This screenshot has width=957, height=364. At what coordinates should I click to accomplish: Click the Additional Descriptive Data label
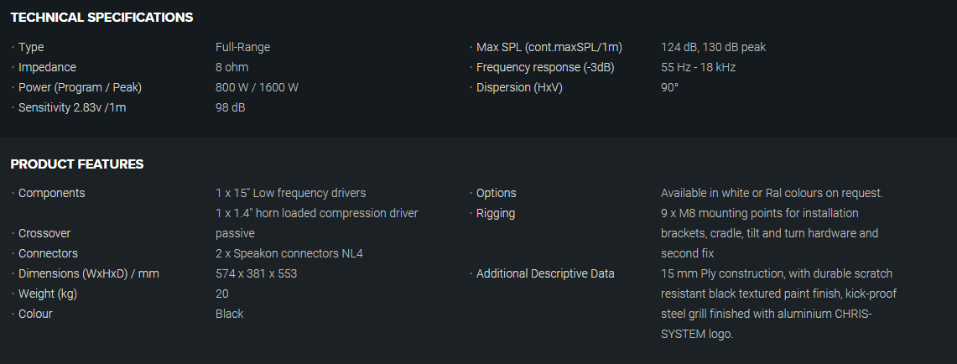click(x=545, y=273)
